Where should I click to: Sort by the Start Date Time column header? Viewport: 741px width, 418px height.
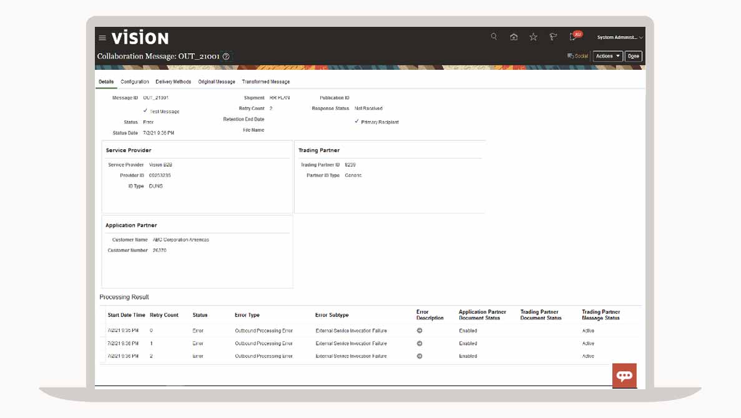tap(126, 315)
